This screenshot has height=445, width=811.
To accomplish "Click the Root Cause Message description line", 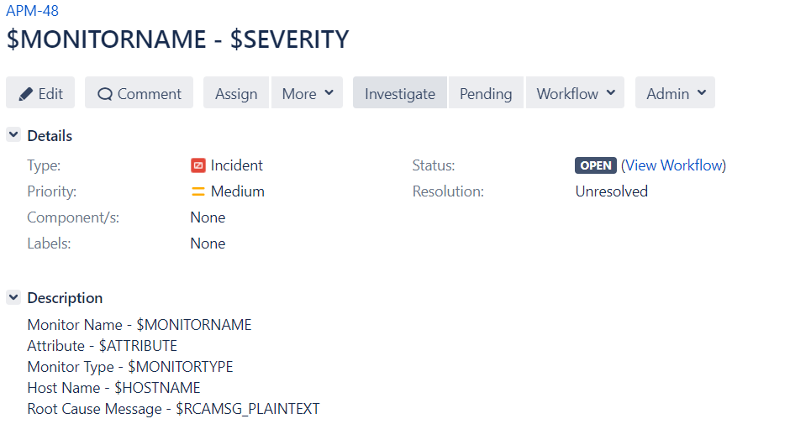I will click(x=173, y=409).
